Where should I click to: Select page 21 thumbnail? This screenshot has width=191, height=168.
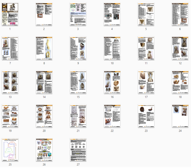click(78, 116)
